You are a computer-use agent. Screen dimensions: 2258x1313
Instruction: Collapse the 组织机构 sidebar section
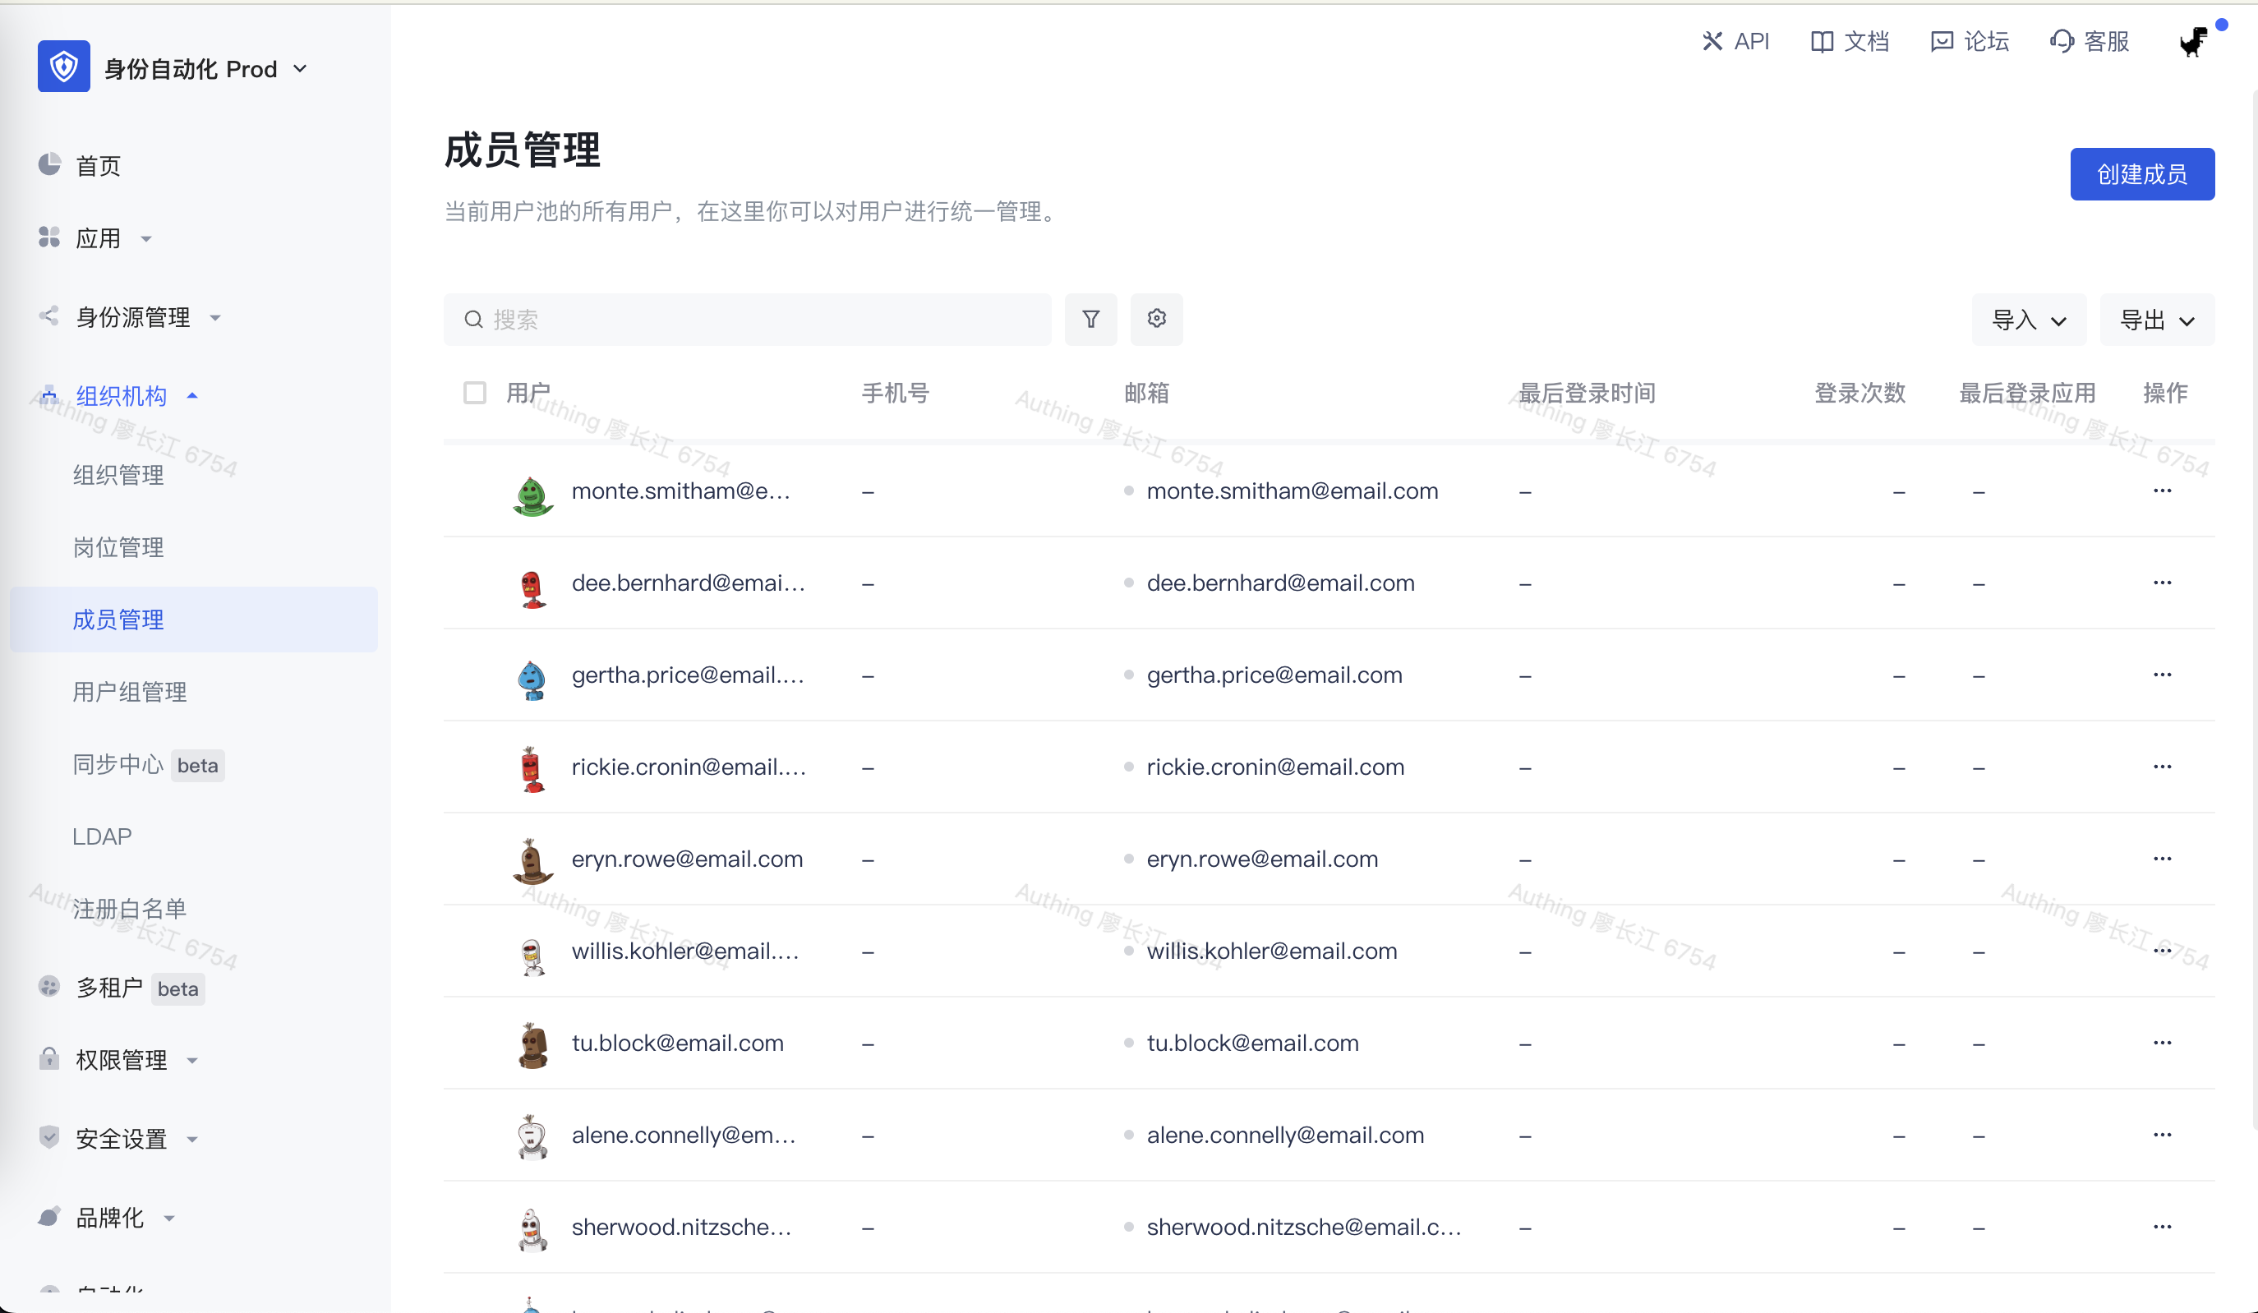(x=121, y=395)
